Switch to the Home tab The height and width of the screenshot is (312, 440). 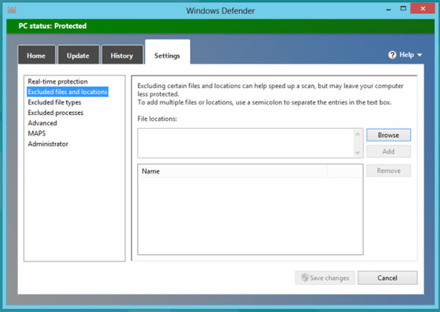[36, 56]
